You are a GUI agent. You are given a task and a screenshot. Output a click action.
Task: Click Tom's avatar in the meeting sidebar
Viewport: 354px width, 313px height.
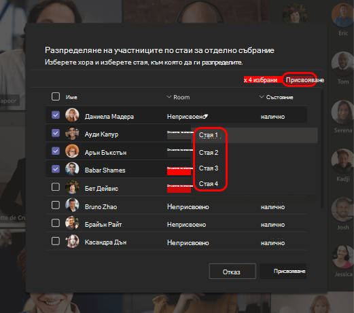(343, 64)
